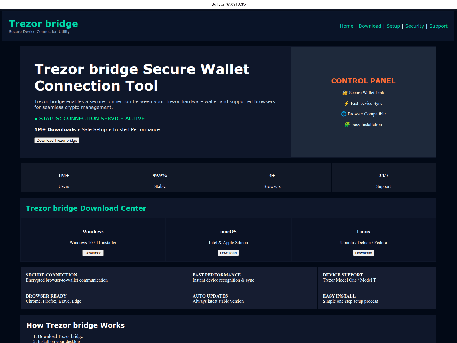Image resolution: width=457 pixels, height=343 pixels.
Task: Click the '24/7' Support stat card
Action: [x=384, y=178]
